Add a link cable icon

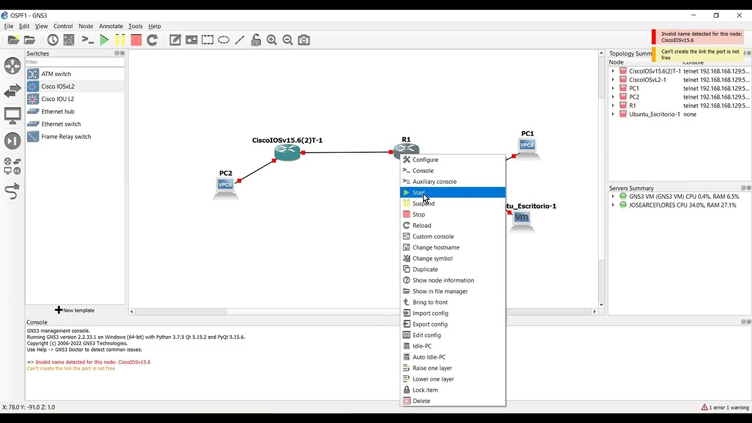pyautogui.click(x=12, y=192)
